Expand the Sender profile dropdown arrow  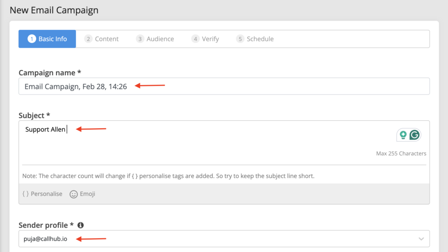421,239
